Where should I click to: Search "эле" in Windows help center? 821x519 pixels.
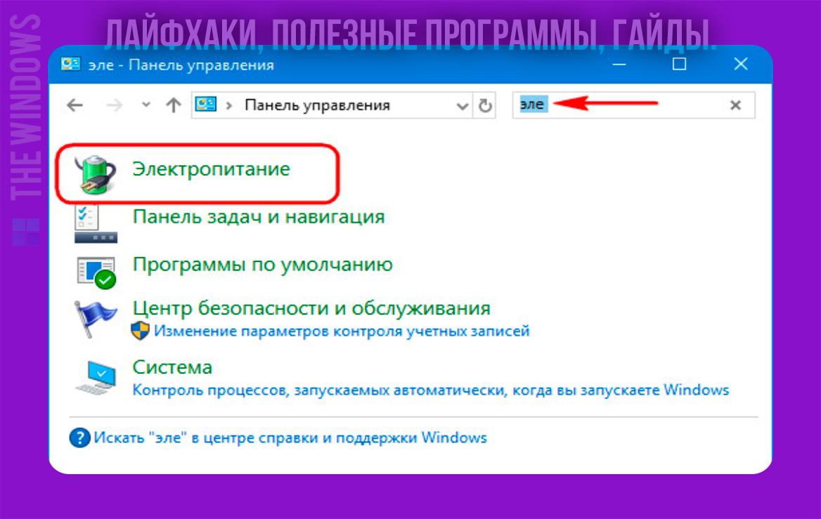tap(290, 438)
